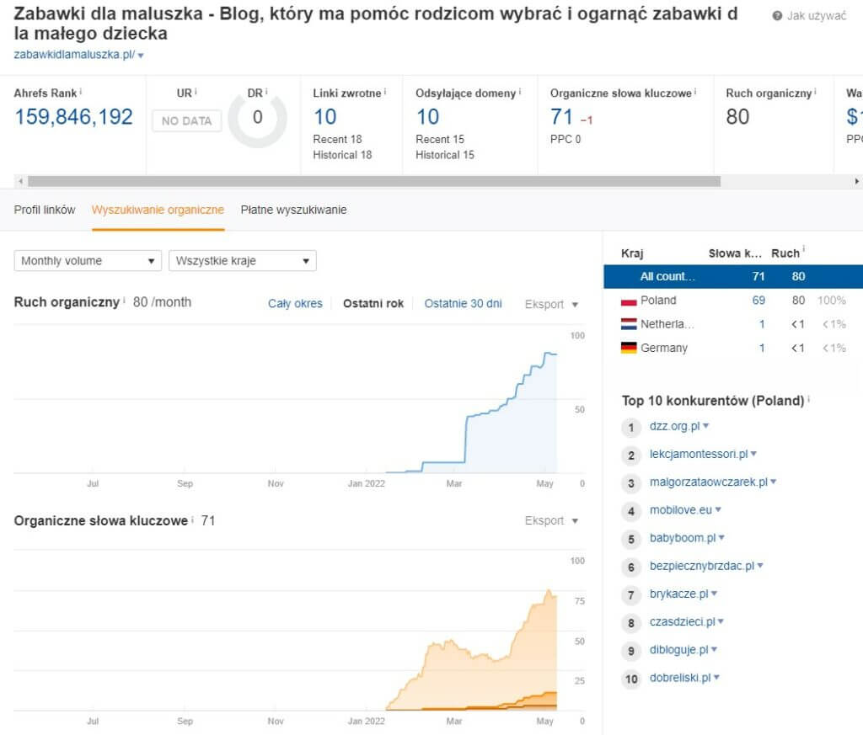Viewport: 863px width, 735px height.
Task: Open organic keywords count 71 link
Action: (561, 116)
